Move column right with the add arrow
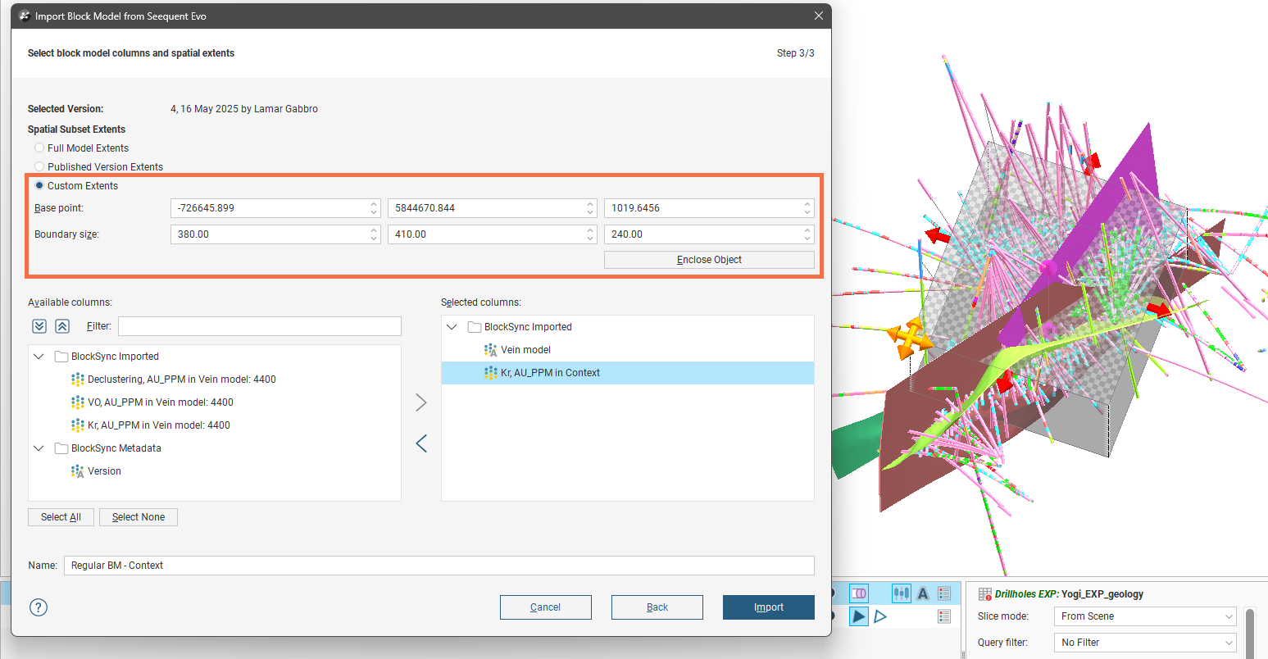The width and height of the screenshot is (1268, 659). click(x=421, y=402)
